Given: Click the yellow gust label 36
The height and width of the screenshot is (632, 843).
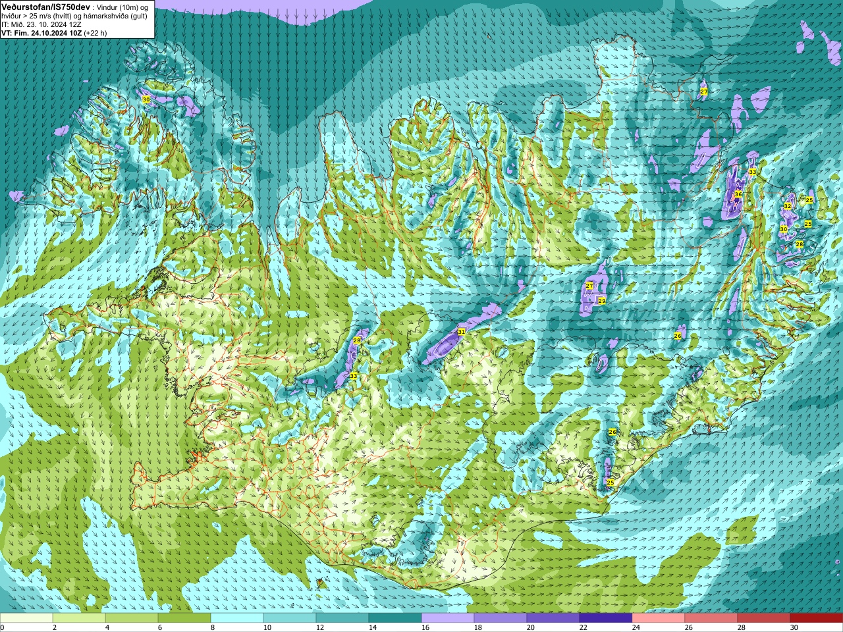Looking at the screenshot, I should pos(738,194).
